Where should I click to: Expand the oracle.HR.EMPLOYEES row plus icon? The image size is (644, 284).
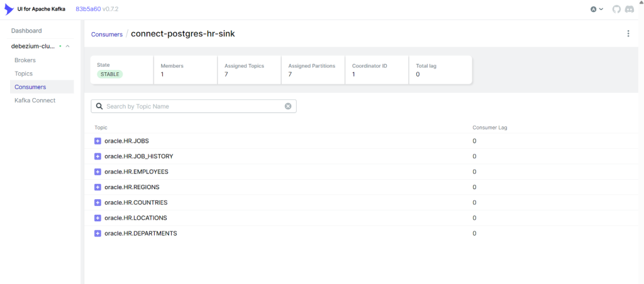pos(97,172)
